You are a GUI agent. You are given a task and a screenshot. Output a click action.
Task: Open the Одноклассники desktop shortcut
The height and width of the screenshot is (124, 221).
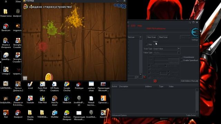click(103, 100)
